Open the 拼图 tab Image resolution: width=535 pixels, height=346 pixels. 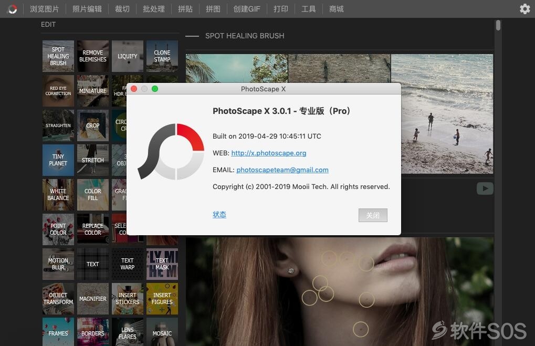[x=213, y=9]
